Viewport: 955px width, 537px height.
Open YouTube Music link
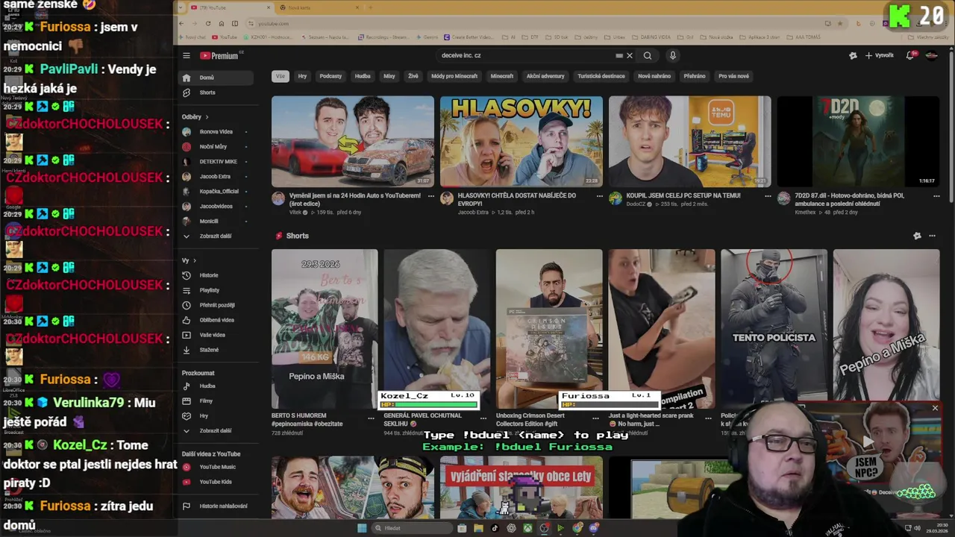coord(216,467)
